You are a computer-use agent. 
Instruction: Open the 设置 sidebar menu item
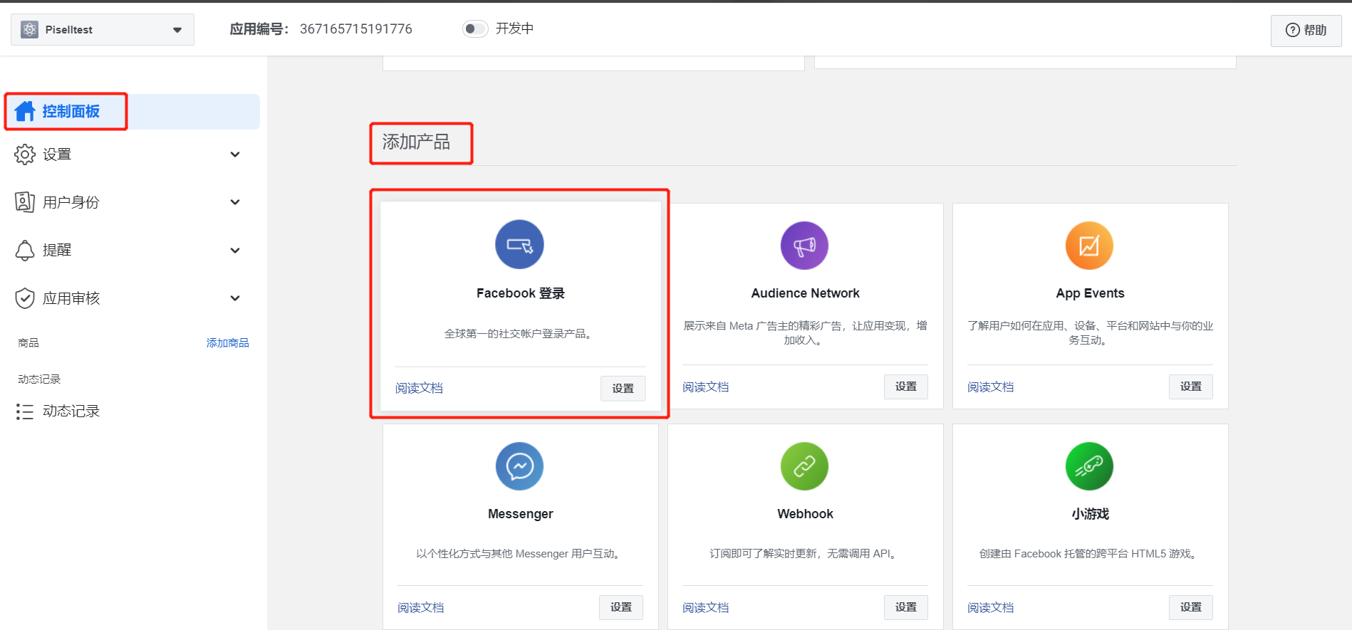(132, 154)
